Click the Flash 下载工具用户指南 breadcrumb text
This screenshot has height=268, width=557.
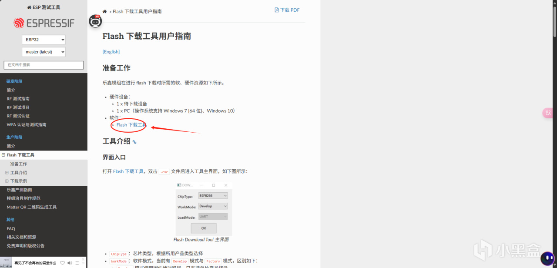(137, 11)
